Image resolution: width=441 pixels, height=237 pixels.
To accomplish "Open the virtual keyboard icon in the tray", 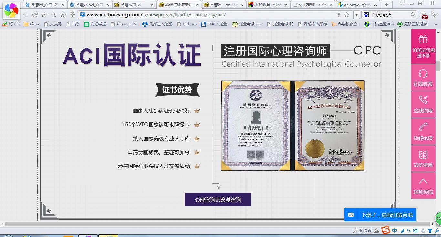I will [x=416, y=231].
